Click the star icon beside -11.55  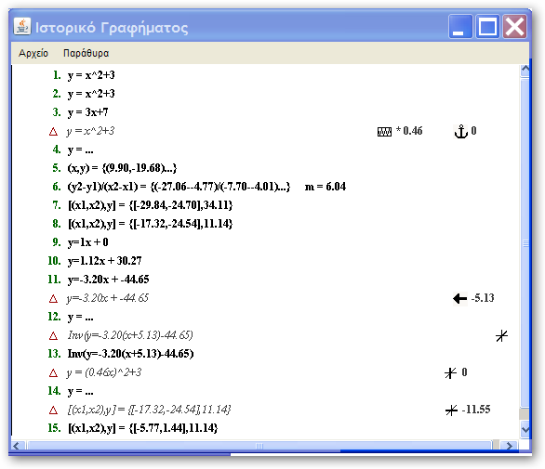click(x=451, y=410)
